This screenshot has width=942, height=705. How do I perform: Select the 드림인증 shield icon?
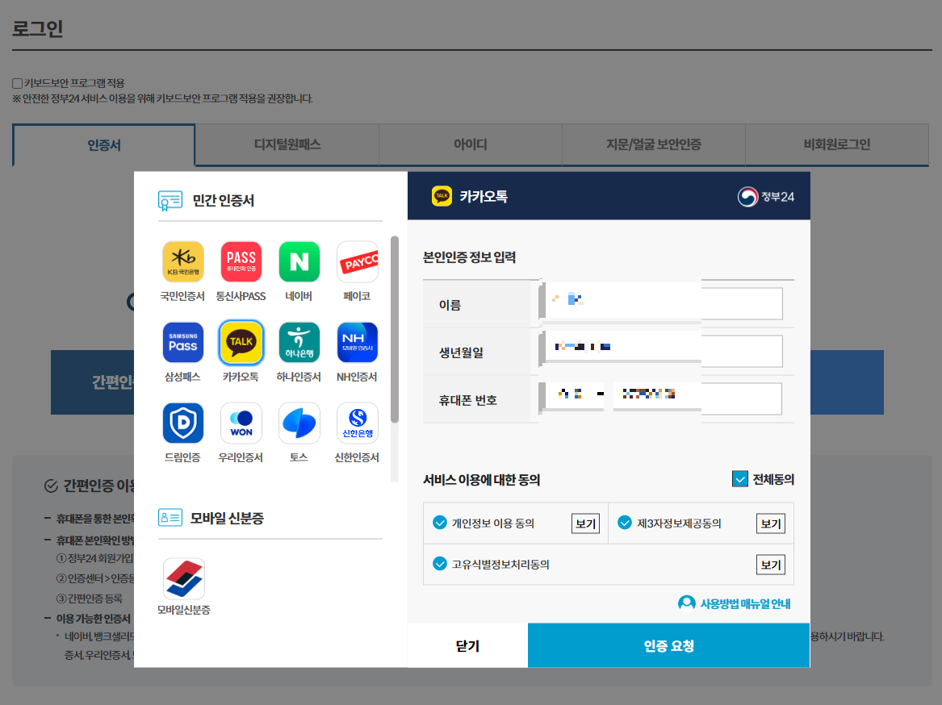[x=183, y=423]
